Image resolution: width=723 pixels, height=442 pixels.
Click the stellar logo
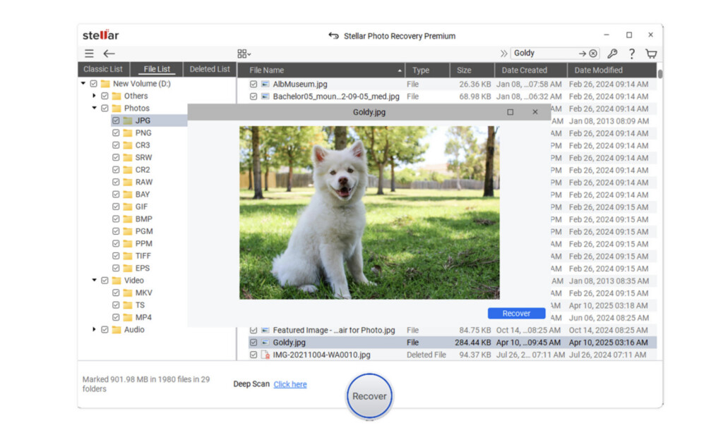point(100,35)
